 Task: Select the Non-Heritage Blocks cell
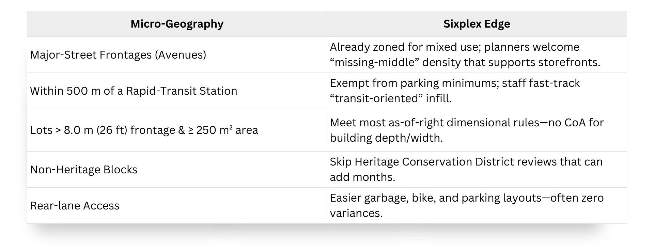(177, 170)
